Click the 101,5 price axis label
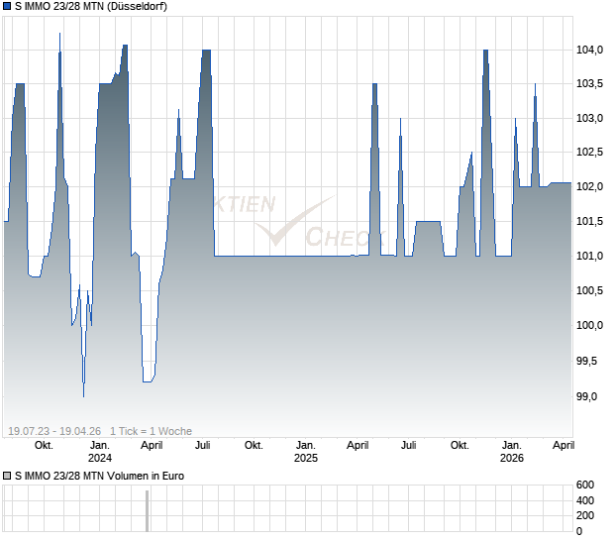Screen dimensions: 614x541 tap(589, 221)
